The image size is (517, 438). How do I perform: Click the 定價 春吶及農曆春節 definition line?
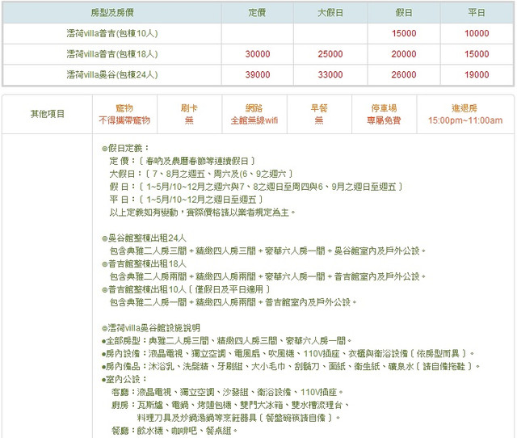183,161
